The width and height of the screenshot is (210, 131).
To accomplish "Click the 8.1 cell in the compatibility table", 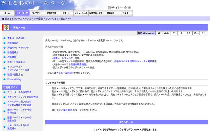I will [x=189, y=33].
